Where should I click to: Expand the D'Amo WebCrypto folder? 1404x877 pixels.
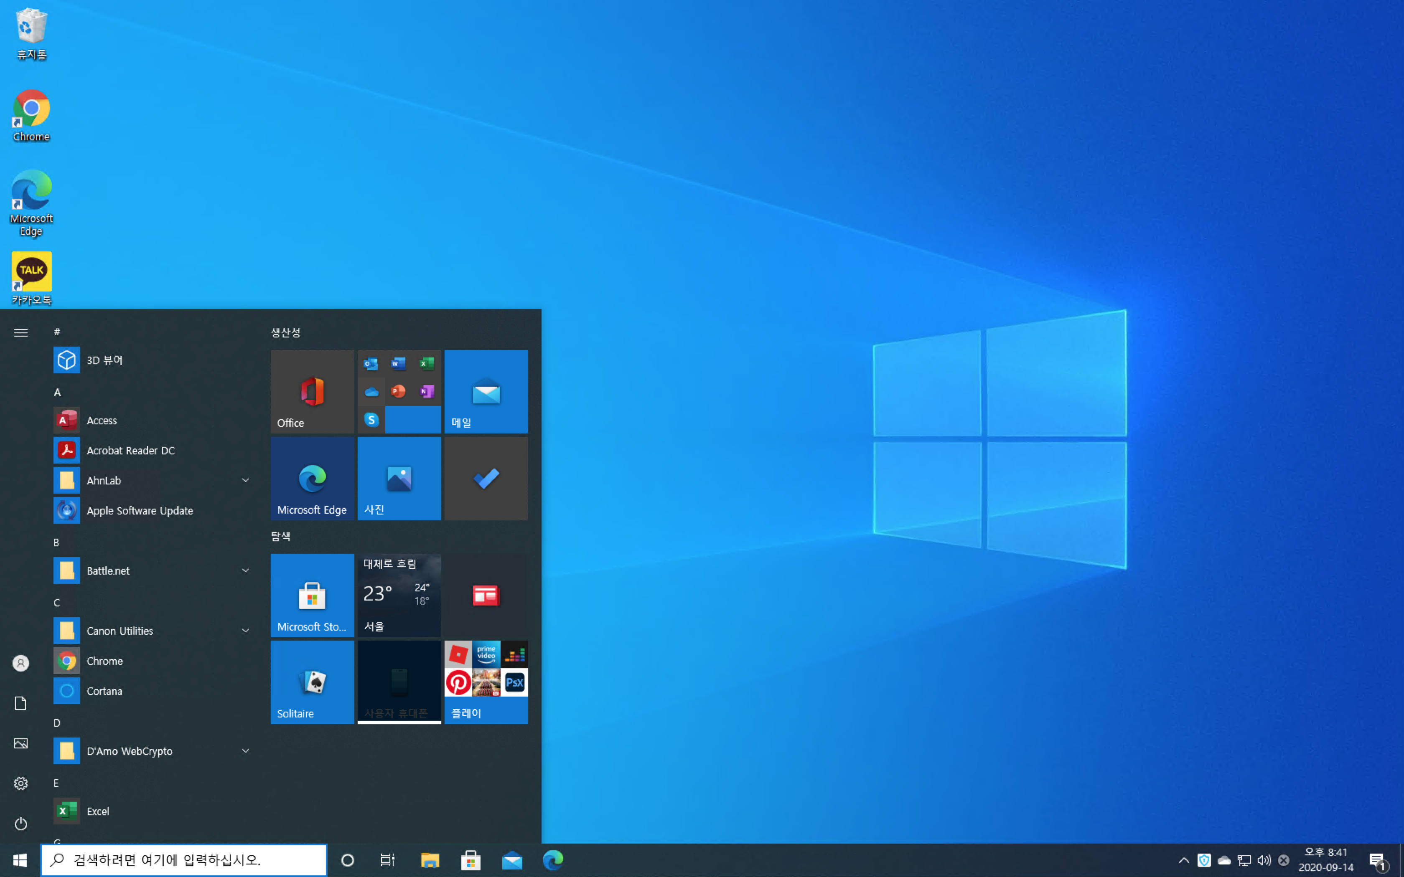[153, 751]
